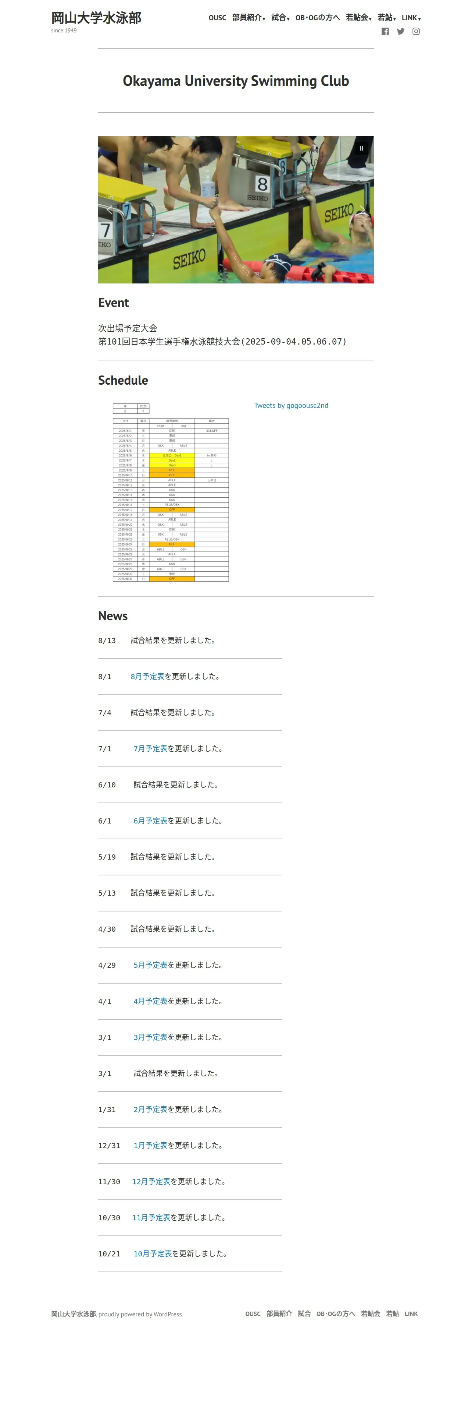The height and width of the screenshot is (1418, 472).
Task: Expand the 部員紹介 menu dropdown
Action: (248, 18)
